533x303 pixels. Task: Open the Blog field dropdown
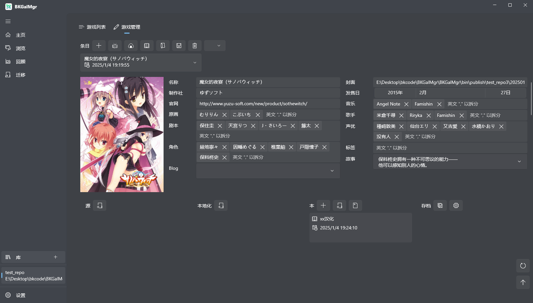332,170
